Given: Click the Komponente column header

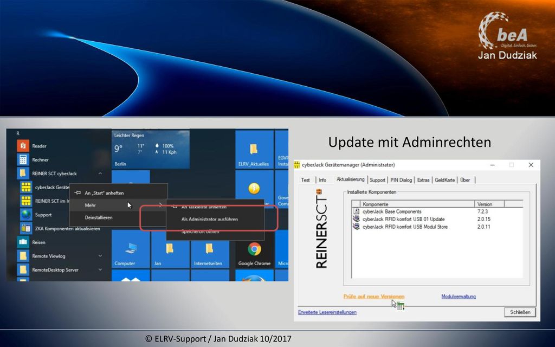Looking at the screenshot, I should pos(417,204).
